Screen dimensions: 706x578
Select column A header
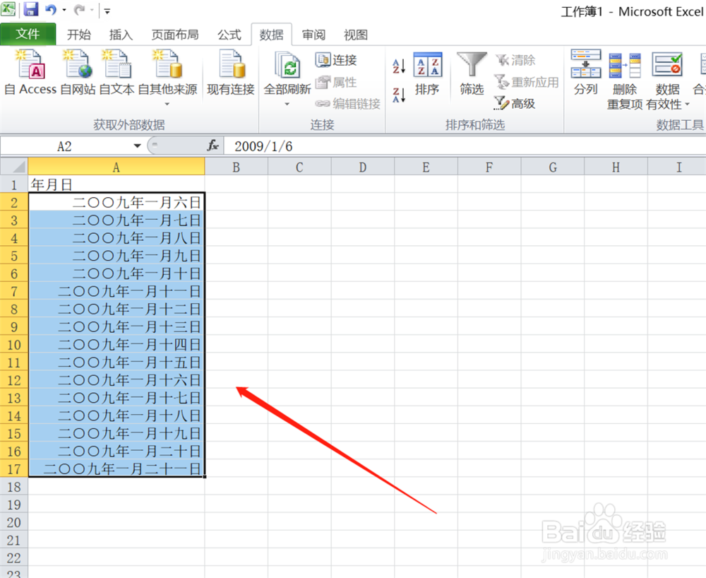tap(116, 167)
